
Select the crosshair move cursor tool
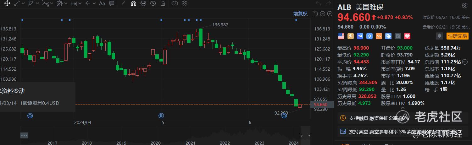click(7, 3)
